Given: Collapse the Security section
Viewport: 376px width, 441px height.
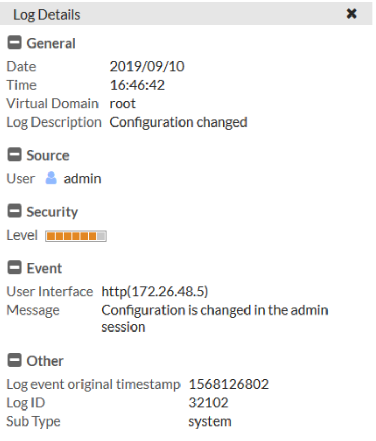Looking at the screenshot, I should [x=14, y=212].
